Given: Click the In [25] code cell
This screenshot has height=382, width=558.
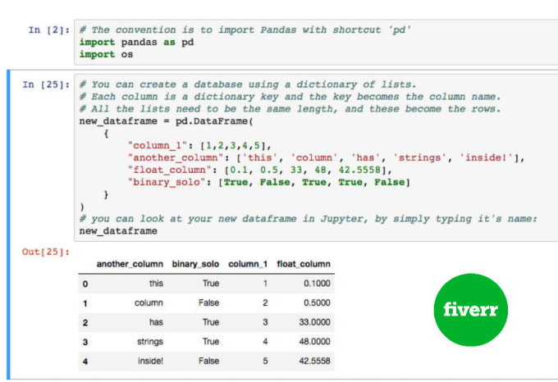Looking at the screenshot, I should [x=316, y=157].
